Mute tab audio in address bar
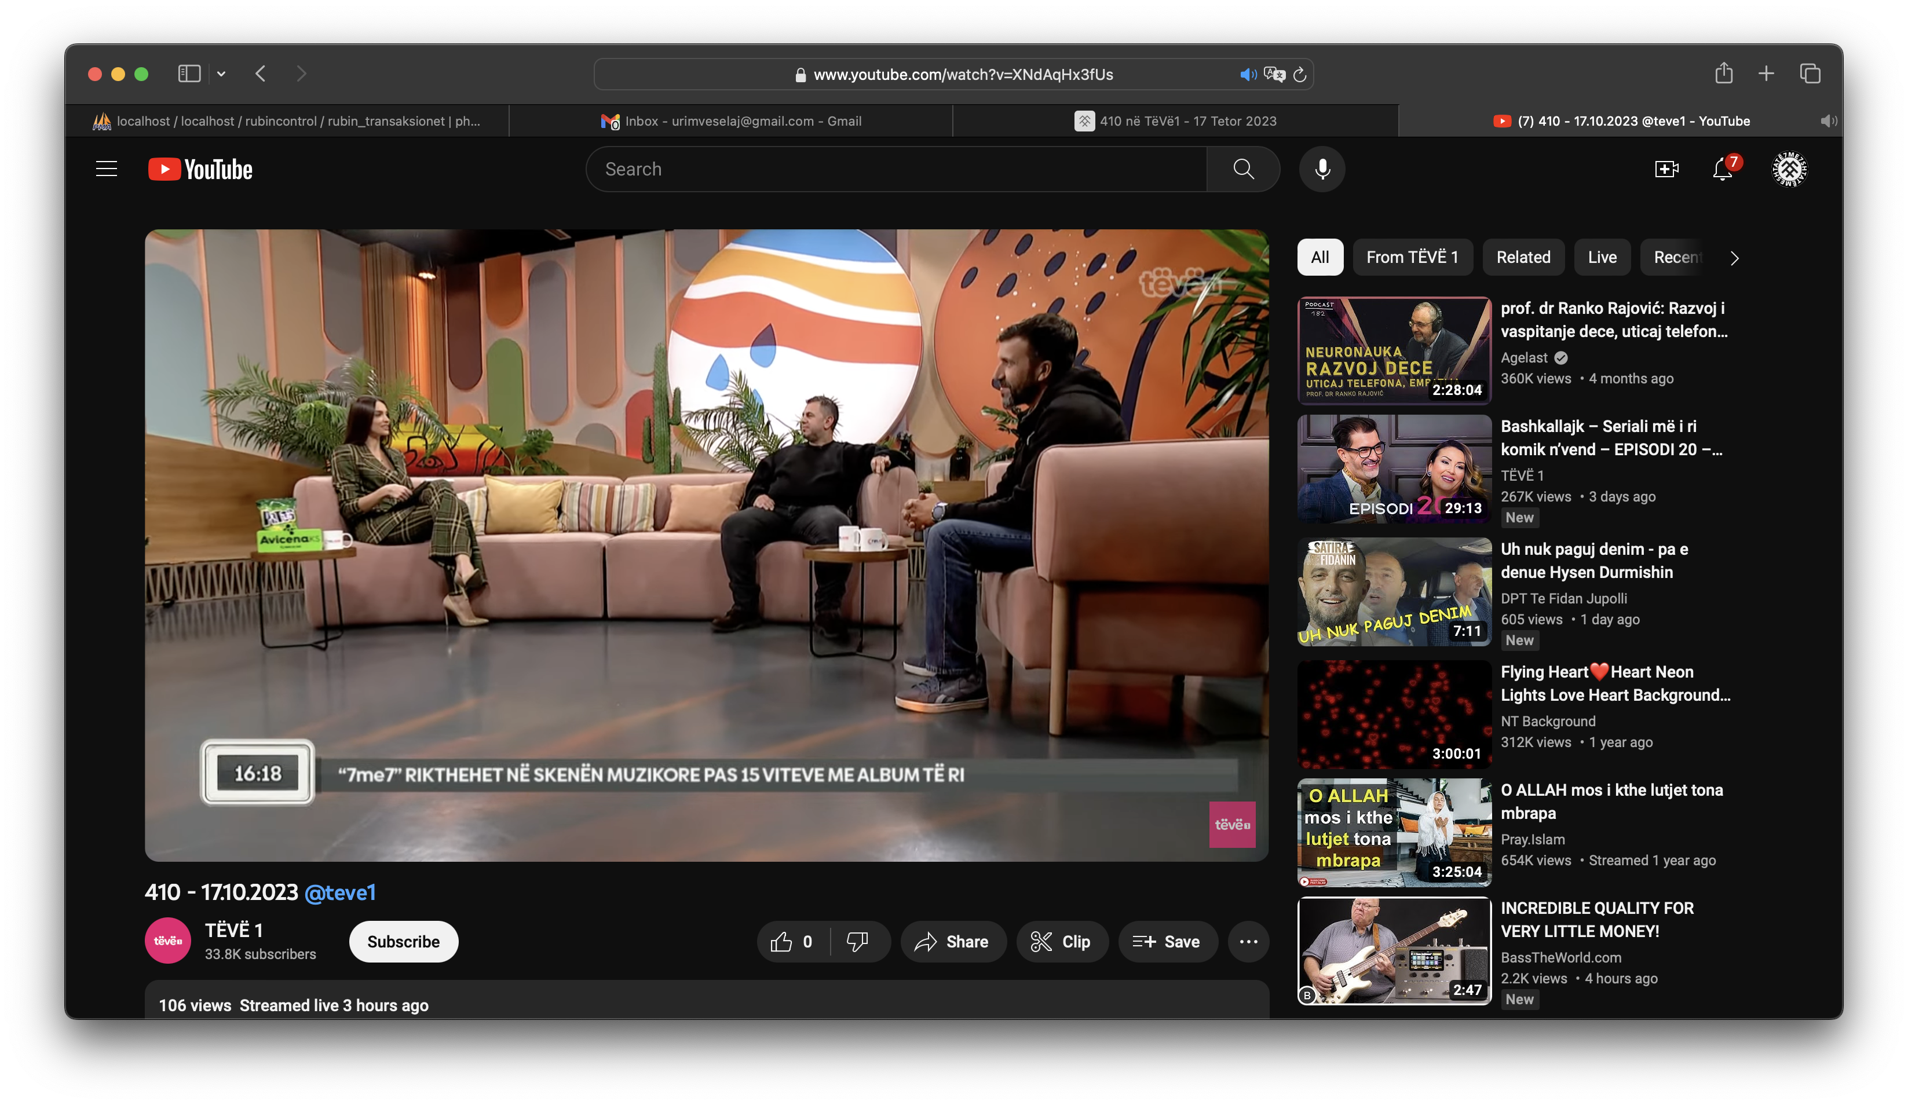The image size is (1908, 1105). 1248,74
